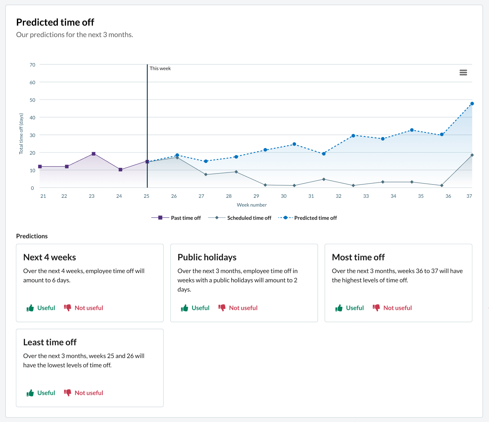489x422 pixels.
Task: Click the week 37 predicted data point
Action: click(472, 104)
